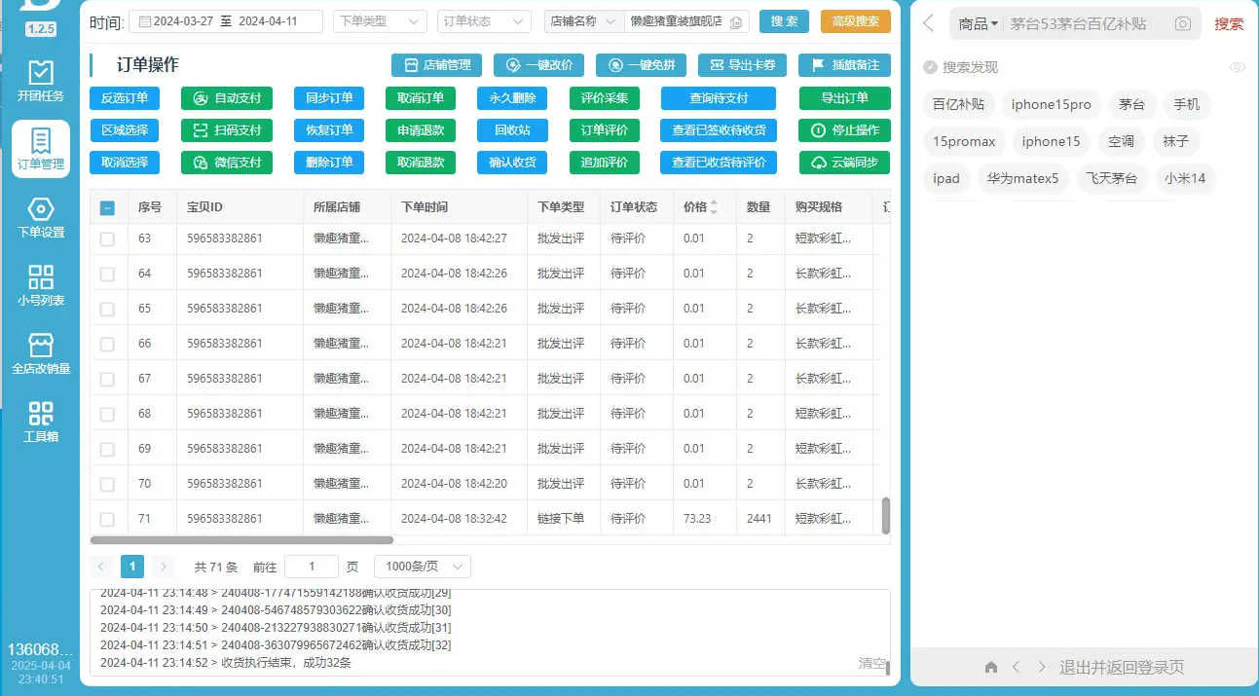Check the checkbox for row 63
The width and height of the screenshot is (1259, 696).
pyautogui.click(x=107, y=238)
